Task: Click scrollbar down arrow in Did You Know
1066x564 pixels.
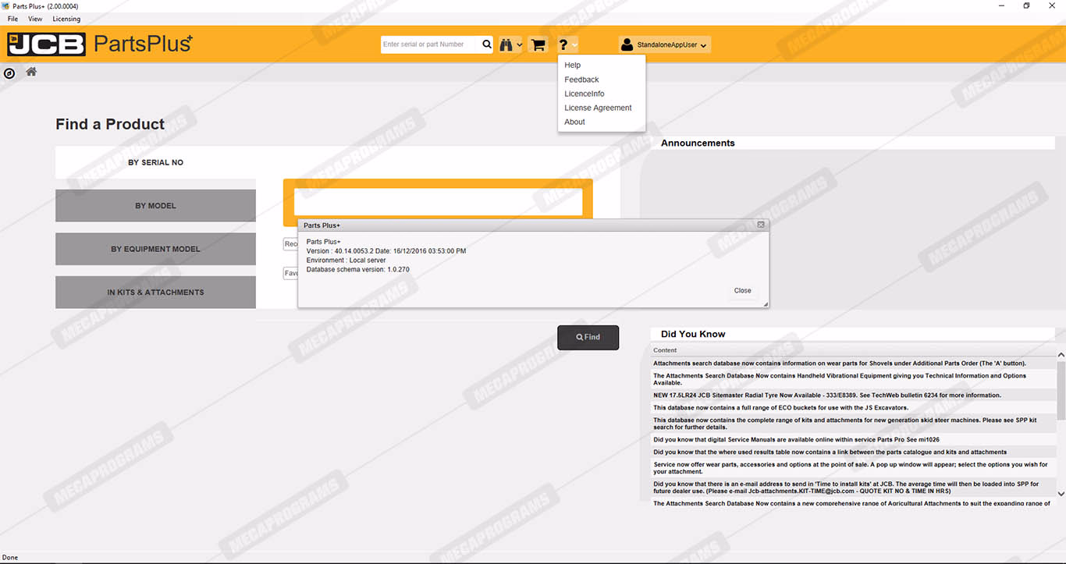Action: click(1061, 494)
